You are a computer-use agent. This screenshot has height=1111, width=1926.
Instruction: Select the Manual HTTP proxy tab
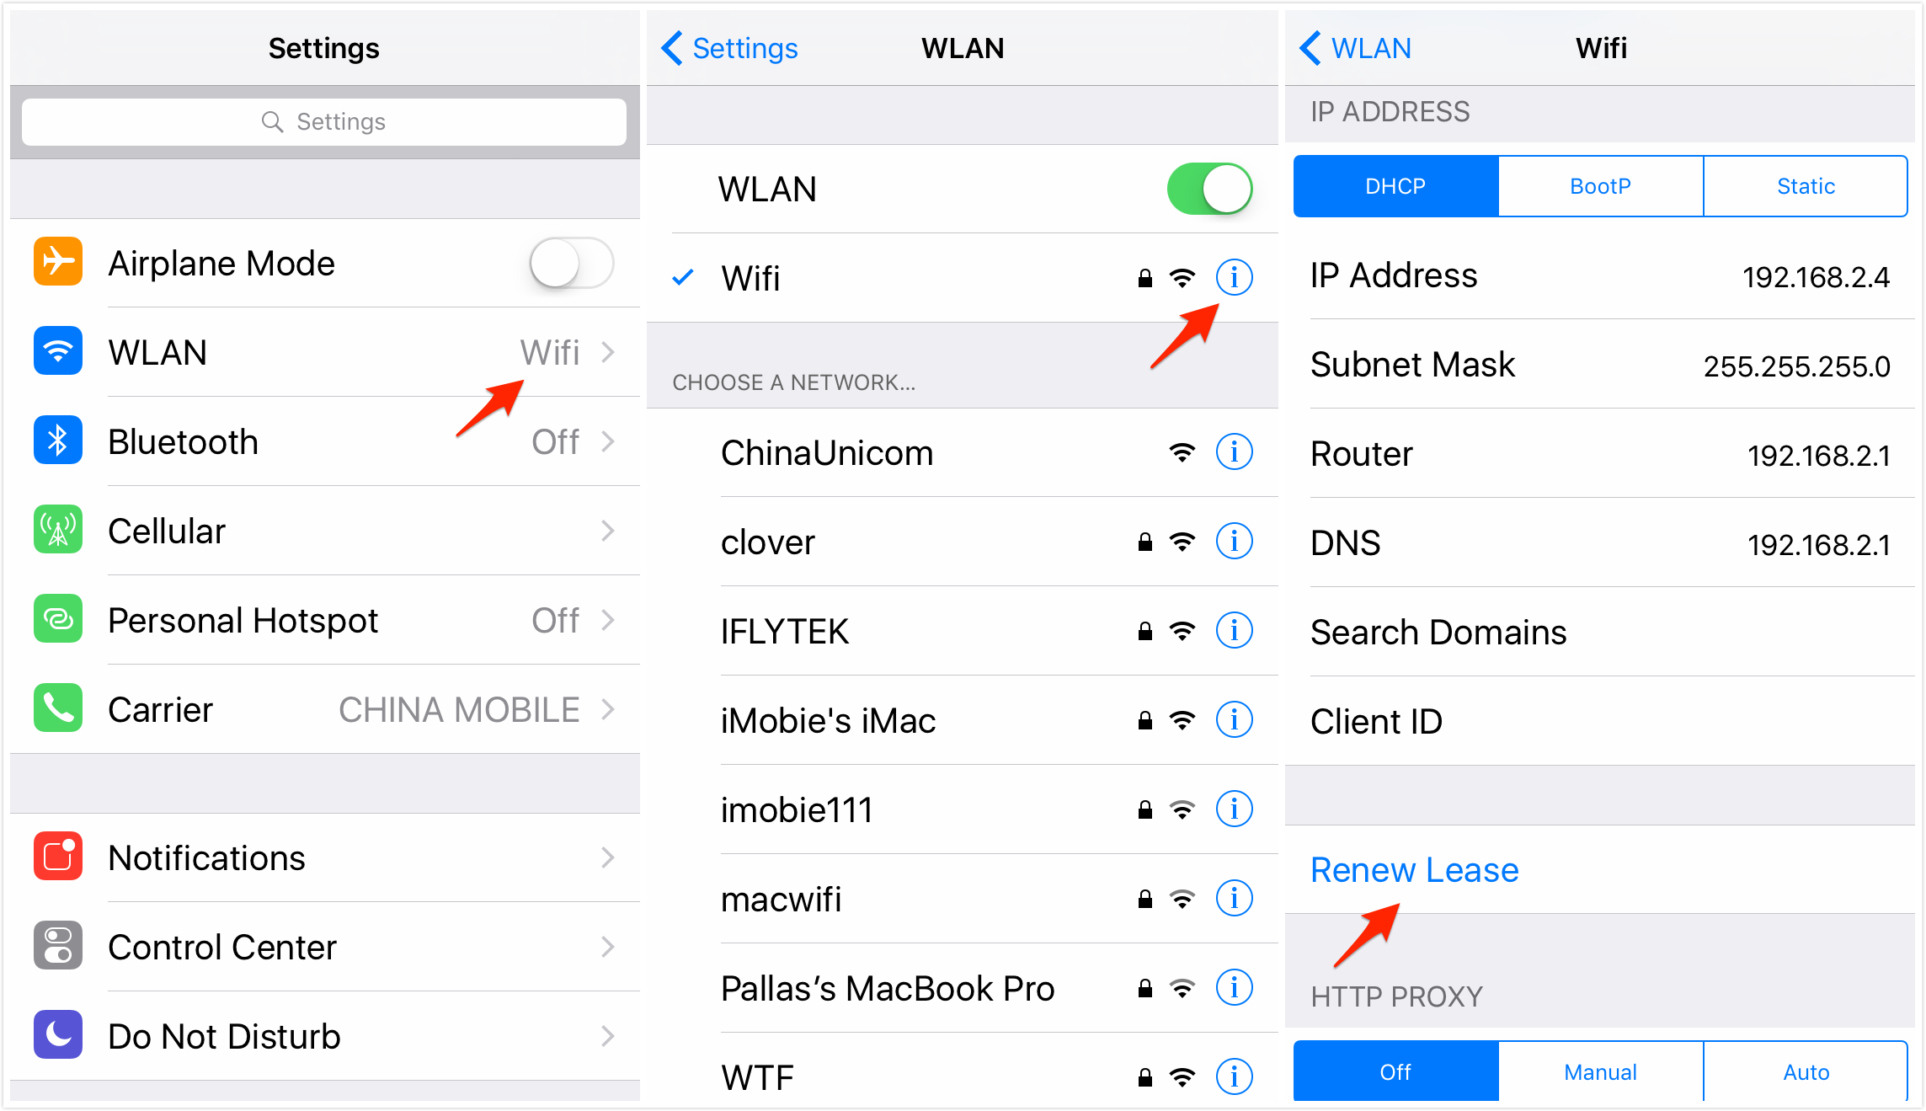coord(1600,1071)
